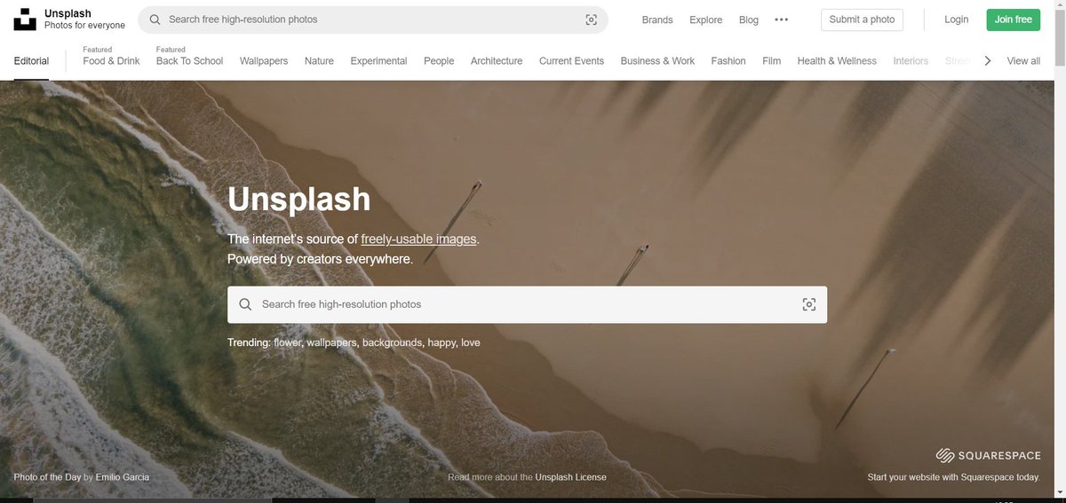
Task: Search trending term flower
Action: (287, 342)
